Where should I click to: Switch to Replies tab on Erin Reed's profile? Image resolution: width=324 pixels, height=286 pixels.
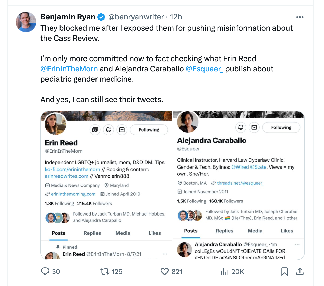coord(92,233)
